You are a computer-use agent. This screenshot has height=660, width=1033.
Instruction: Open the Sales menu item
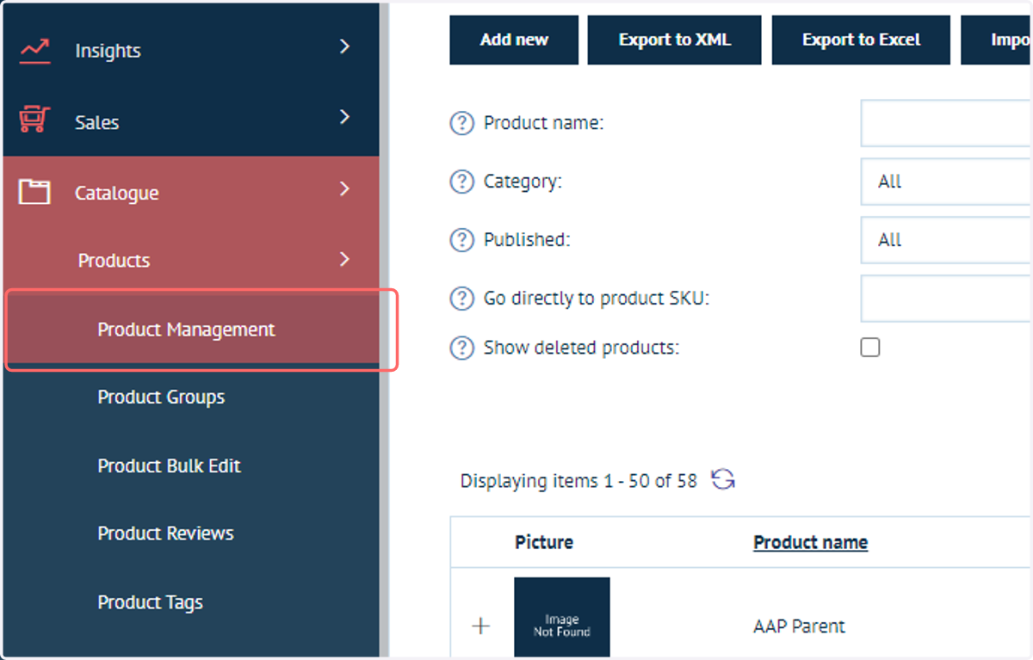191,121
